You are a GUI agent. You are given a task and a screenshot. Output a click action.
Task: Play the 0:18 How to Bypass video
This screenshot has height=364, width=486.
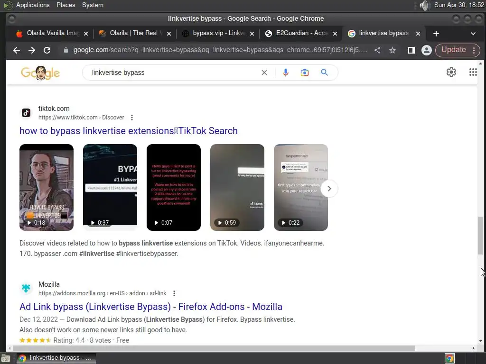(47, 187)
